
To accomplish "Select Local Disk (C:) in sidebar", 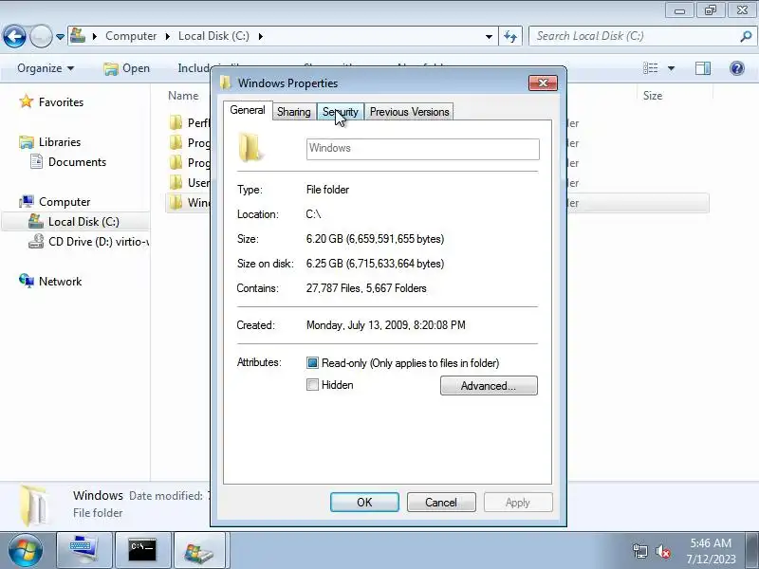I will pos(83,222).
